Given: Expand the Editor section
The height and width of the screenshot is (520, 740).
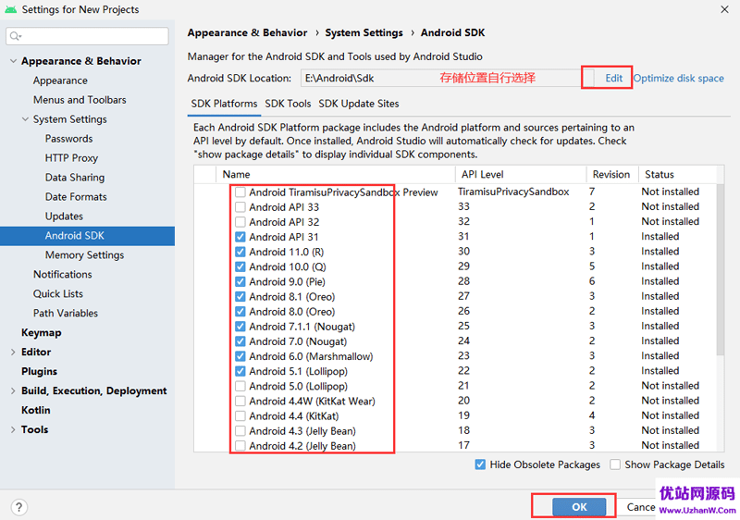Looking at the screenshot, I should click(13, 352).
